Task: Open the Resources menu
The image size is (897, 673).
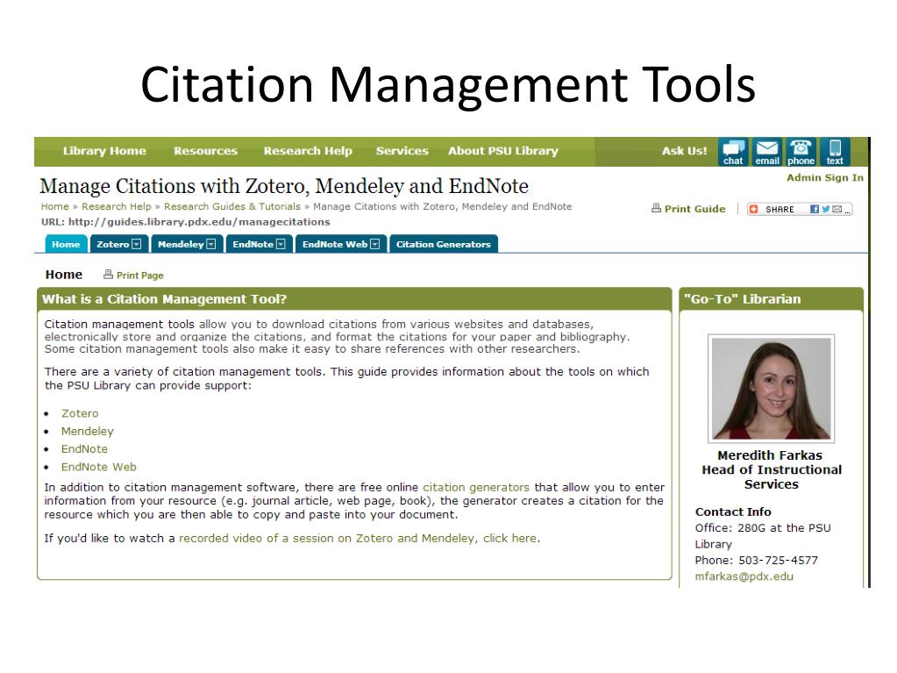Action: coord(205,151)
